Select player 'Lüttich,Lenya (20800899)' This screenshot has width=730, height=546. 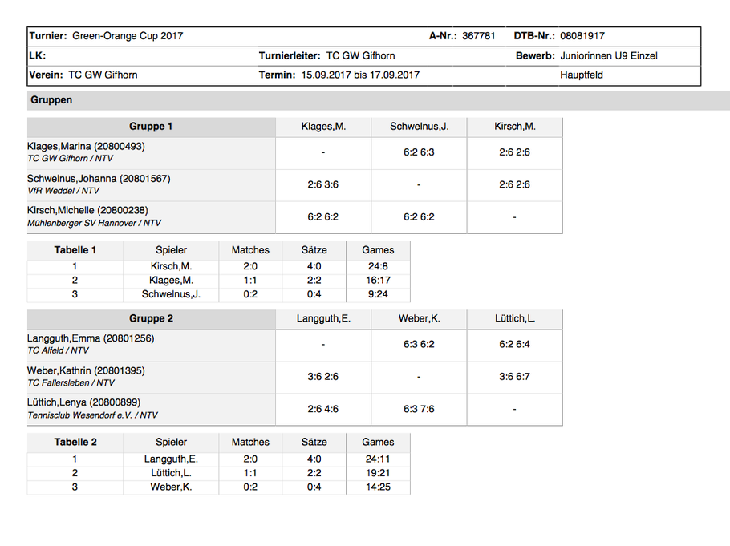[x=83, y=402]
